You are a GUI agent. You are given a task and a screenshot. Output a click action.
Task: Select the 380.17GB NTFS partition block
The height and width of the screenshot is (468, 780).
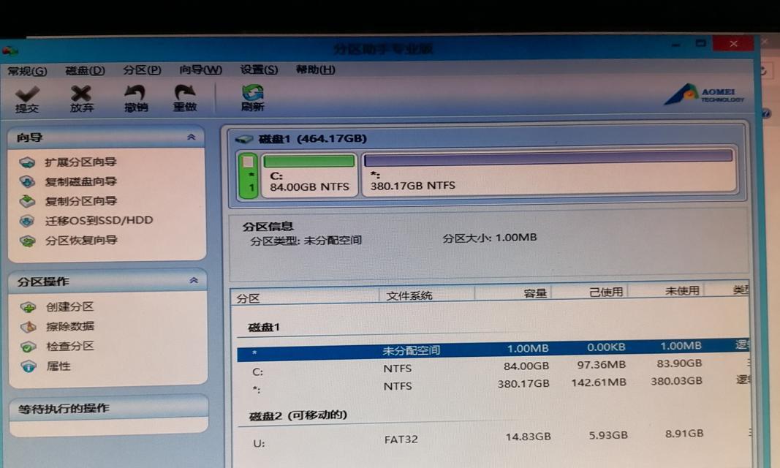549,173
